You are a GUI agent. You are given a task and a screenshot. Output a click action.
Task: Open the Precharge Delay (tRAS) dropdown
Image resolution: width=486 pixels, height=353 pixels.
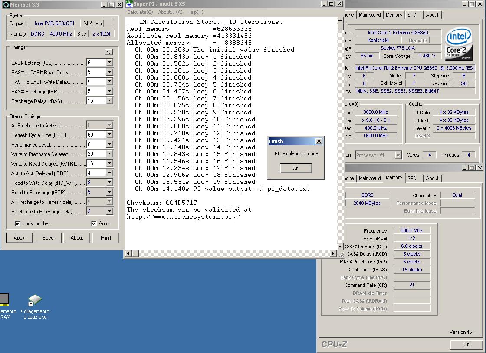109,101
